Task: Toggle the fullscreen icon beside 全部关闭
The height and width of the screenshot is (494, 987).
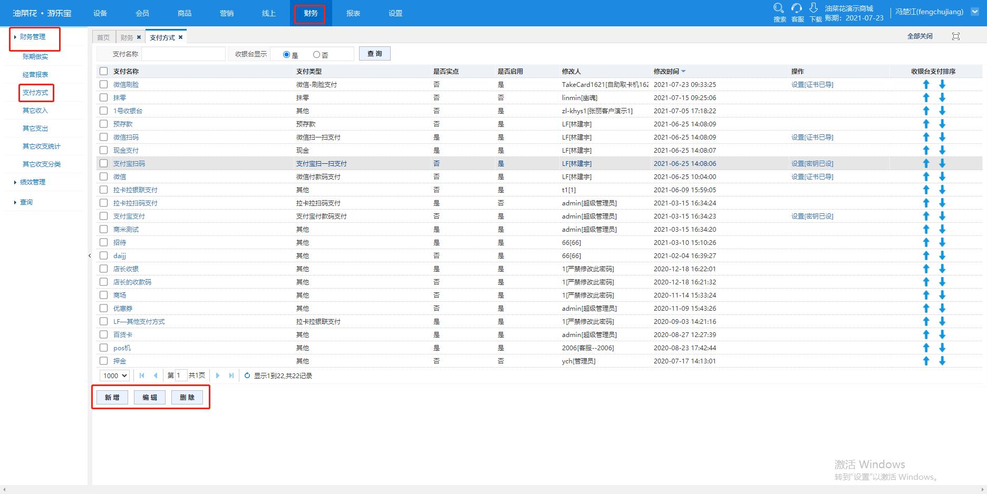Action: [956, 36]
